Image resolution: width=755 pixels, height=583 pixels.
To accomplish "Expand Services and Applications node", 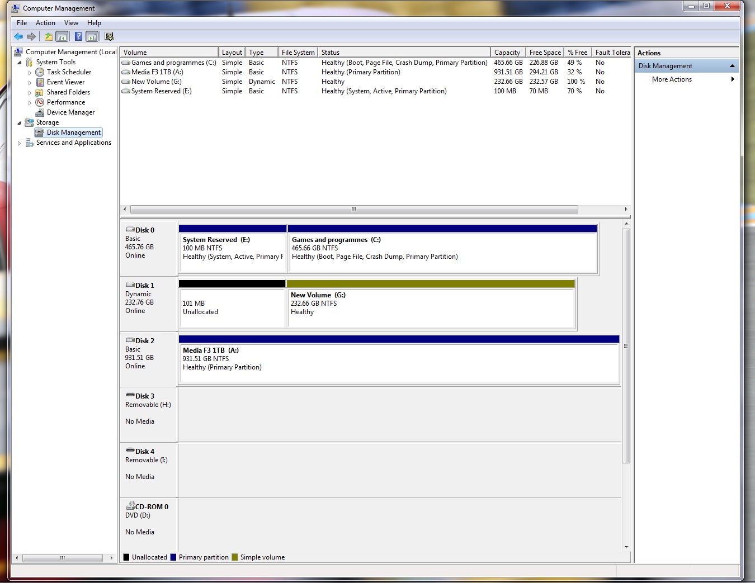I will click(x=19, y=143).
